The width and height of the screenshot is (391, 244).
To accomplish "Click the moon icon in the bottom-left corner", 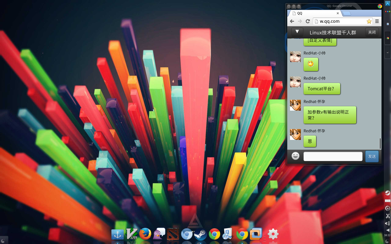I will (3, 241).
